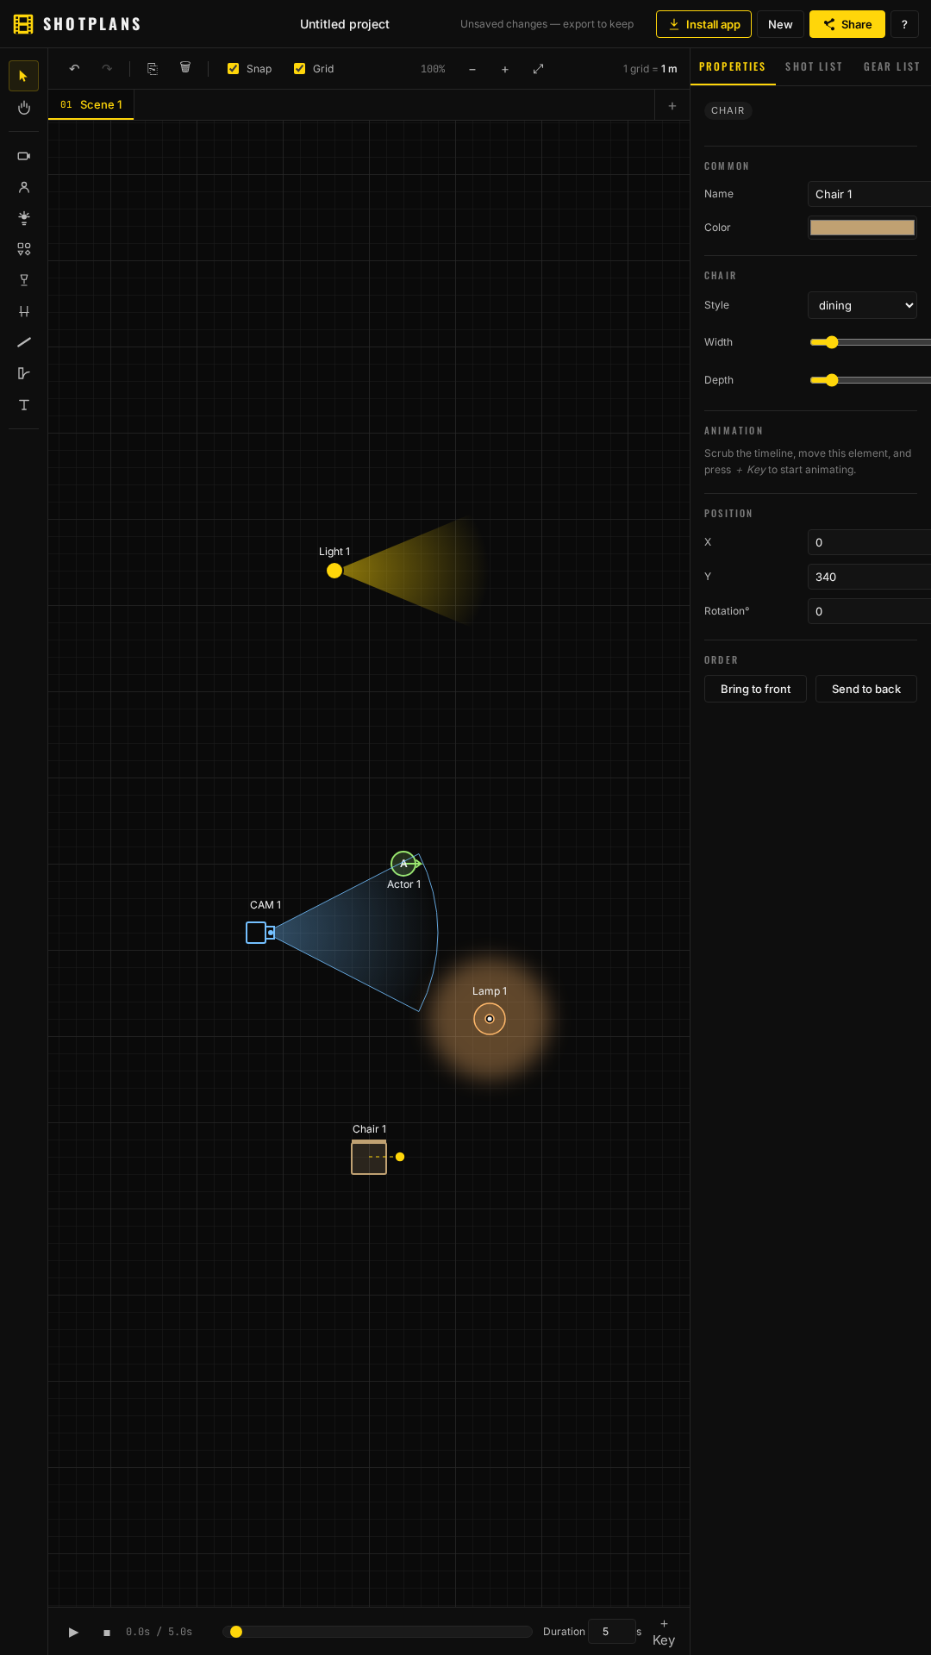Click the 1 grid = 1 m label
Viewport: 931px width, 1655px height.
[650, 69]
